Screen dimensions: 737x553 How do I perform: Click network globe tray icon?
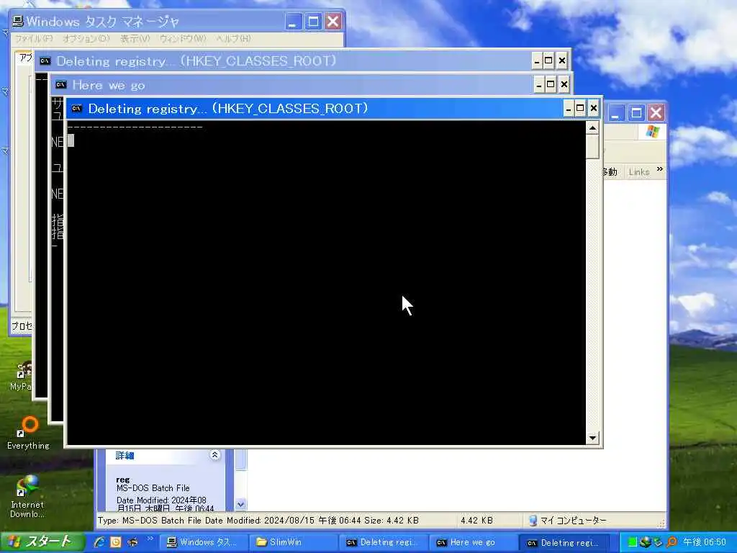point(646,542)
